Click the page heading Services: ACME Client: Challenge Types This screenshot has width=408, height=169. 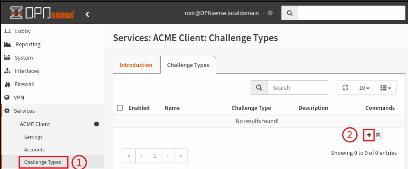[196, 38]
